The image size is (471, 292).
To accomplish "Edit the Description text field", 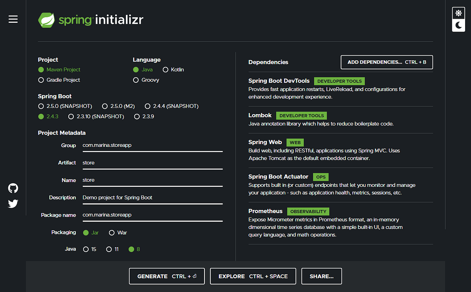I will (x=152, y=197).
